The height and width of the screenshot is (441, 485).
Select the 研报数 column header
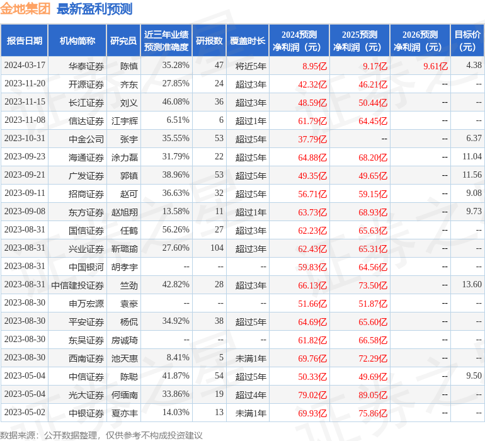pos(209,41)
